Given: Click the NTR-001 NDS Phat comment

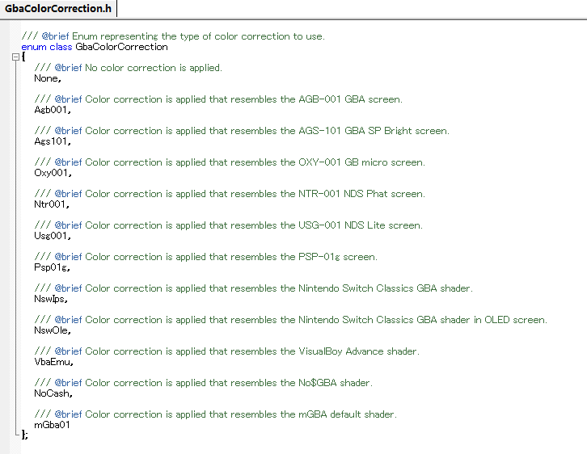Looking at the screenshot, I should [x=230, y=194].
